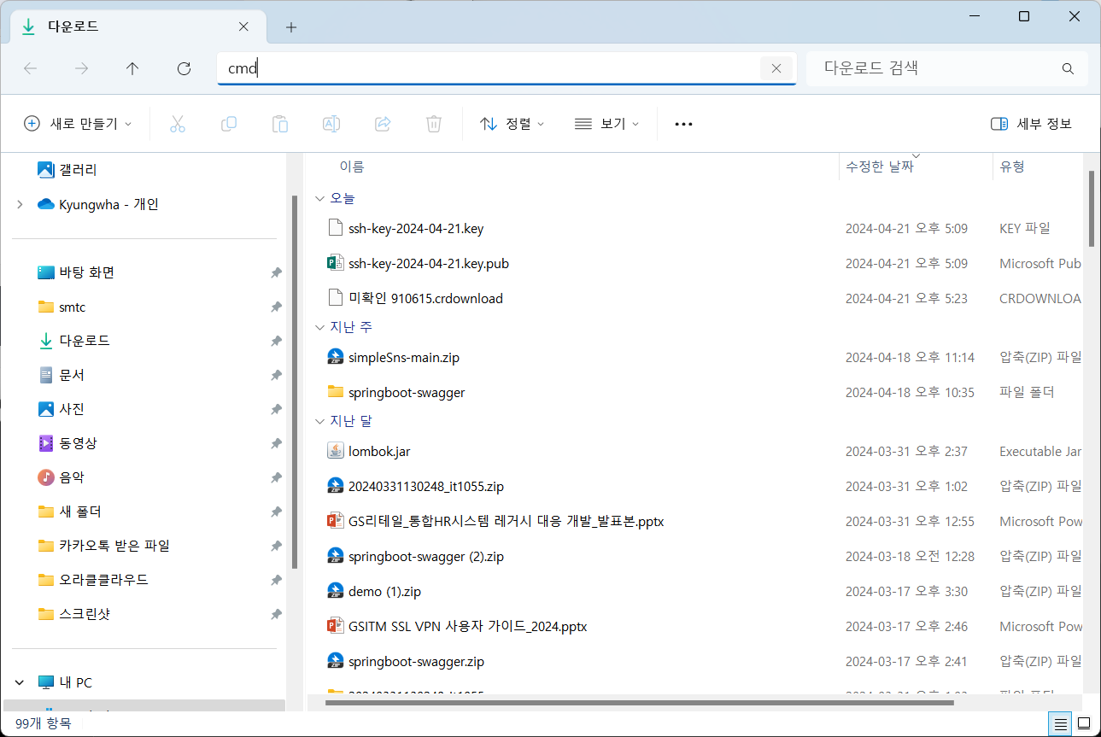
Task: Click the Up directory arrow icon
Action: tap(132, 69)
